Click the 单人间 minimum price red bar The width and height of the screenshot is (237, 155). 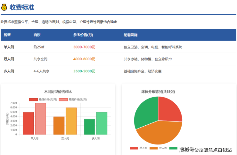coord(28,123)
